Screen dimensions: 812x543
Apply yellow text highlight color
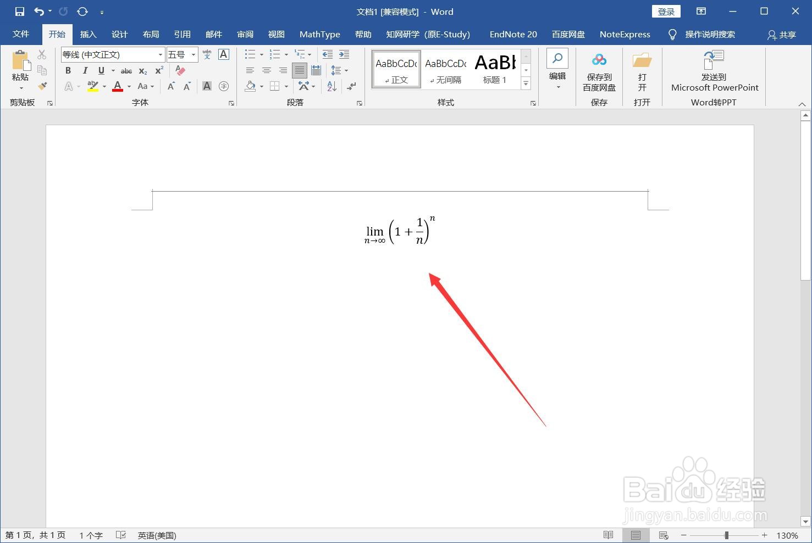pyautogui.click(x=92, y=86)
